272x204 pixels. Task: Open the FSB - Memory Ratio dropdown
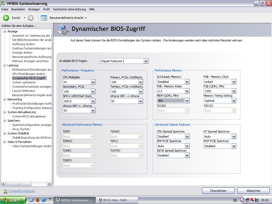(187, 91)
